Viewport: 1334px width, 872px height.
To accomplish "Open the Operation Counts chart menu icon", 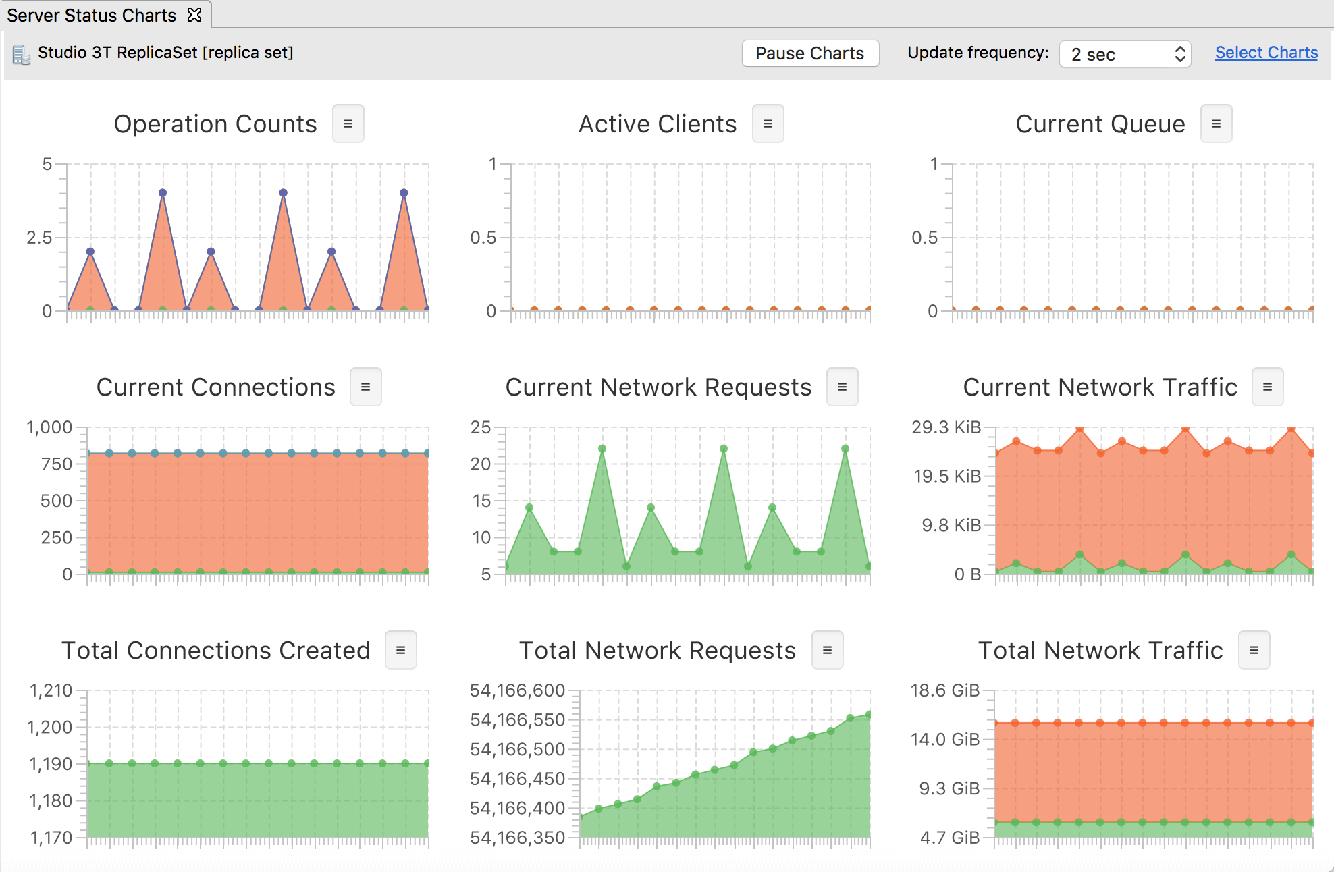I will tap(348, 124).
